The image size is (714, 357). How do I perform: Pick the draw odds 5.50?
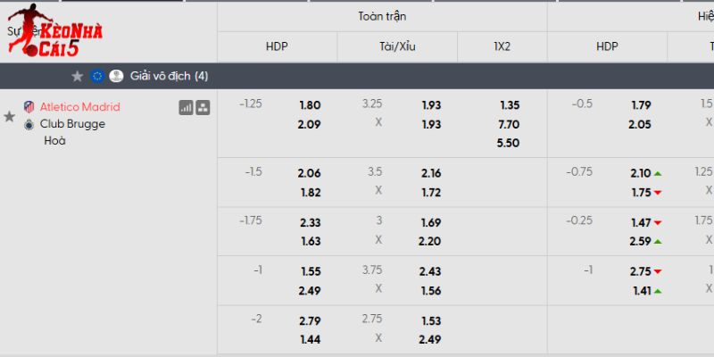[509, 143]
